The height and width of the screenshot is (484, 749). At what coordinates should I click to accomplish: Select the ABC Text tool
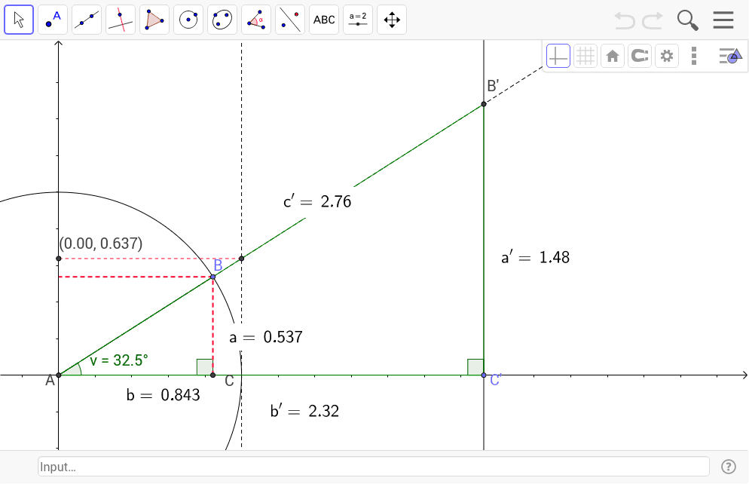point(324,20)
